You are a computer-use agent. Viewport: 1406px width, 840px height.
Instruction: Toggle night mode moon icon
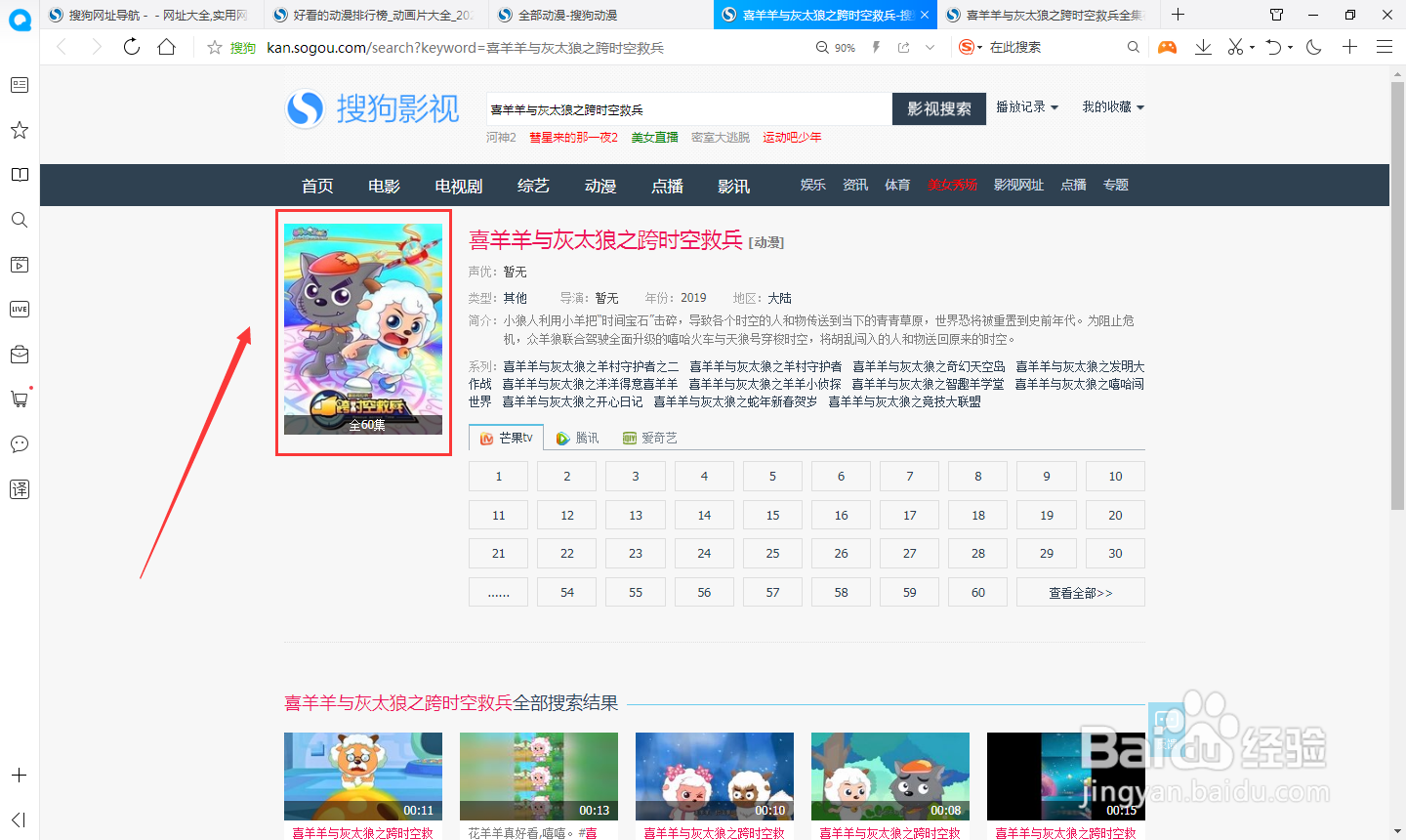[x=1314, y=47]
